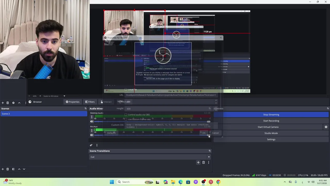330x186 pixels.
Task: Select Scene 3 in the Scenes list
Action: point(44,114)
